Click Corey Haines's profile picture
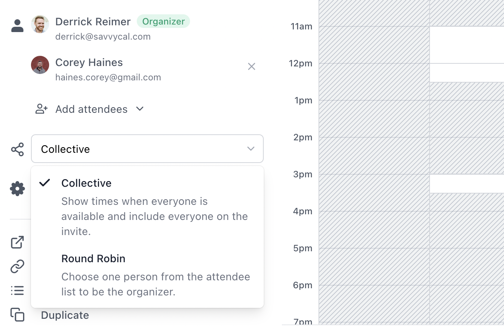Screen dimensions: 504x332 coord(40,65)
